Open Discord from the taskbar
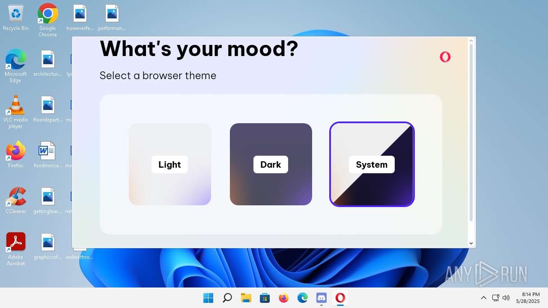 321,298
